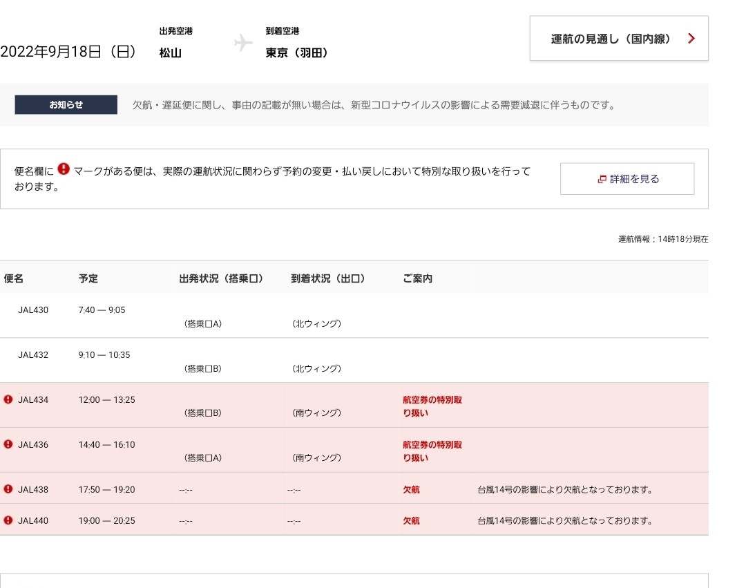Click the ご案内 column header
The height and width of the screenshot is (588, 746).
point(418,278)
